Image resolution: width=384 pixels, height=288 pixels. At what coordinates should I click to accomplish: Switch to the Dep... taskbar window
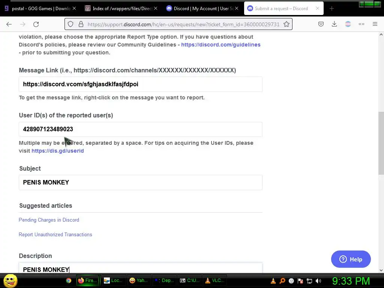coord(164,280)
